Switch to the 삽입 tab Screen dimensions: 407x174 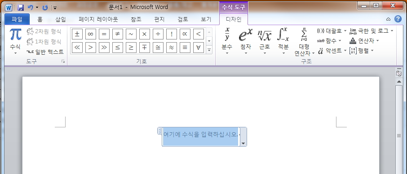(61, 19)
